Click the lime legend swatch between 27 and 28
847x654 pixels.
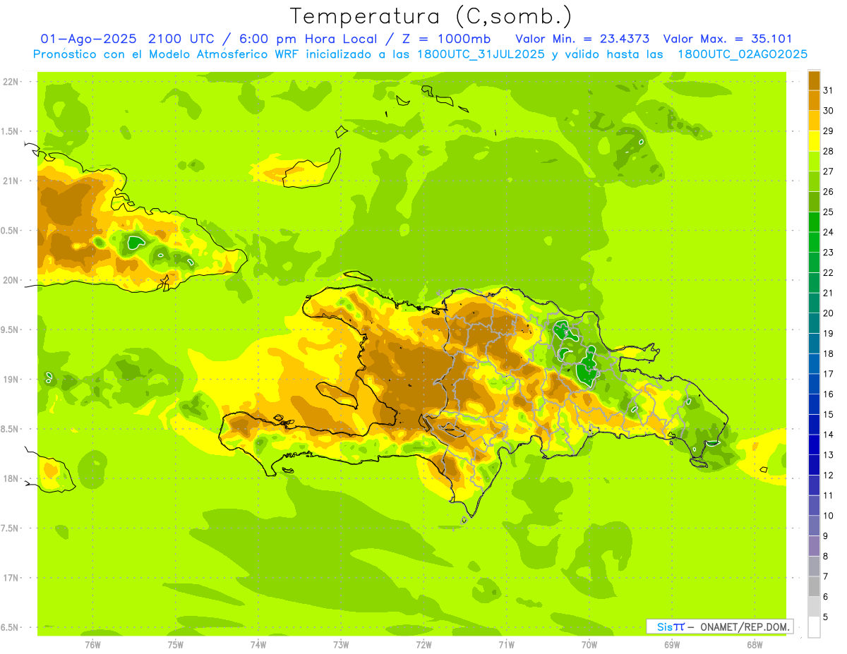(814, 162)
